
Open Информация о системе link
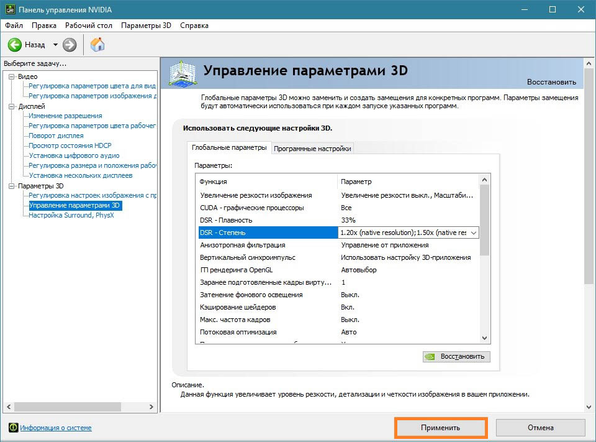(55, 428)
